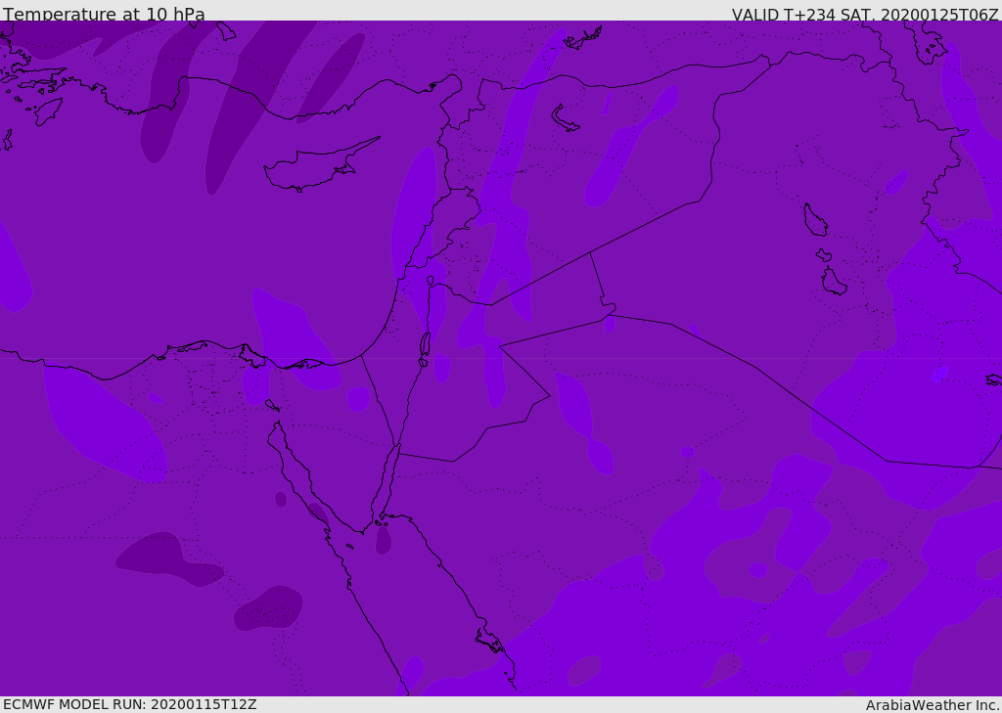Click the 'Temperature at 10 hPa' title text
Viewport: 1002px width, 713px height.
[104, 14]
